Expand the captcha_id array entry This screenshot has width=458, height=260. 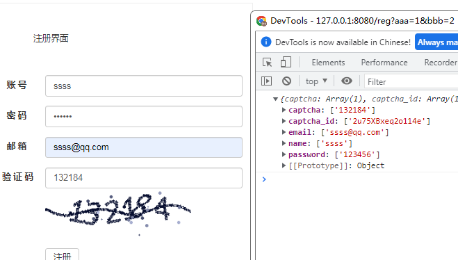[284, 121]
